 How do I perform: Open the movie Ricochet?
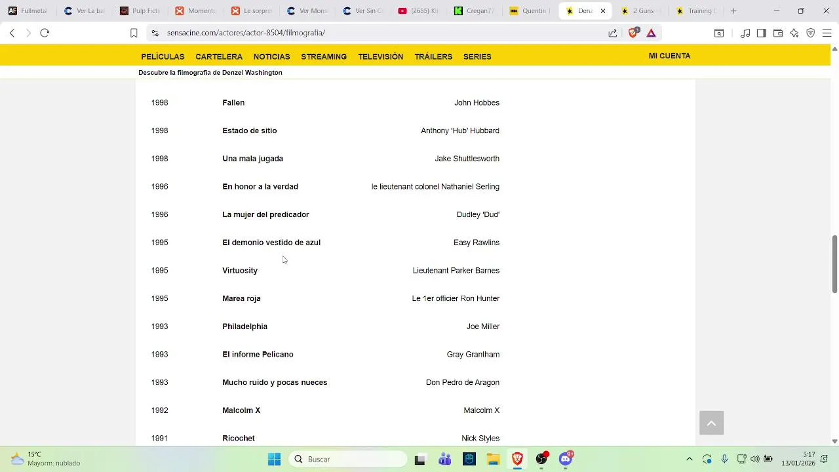point(239,439)
